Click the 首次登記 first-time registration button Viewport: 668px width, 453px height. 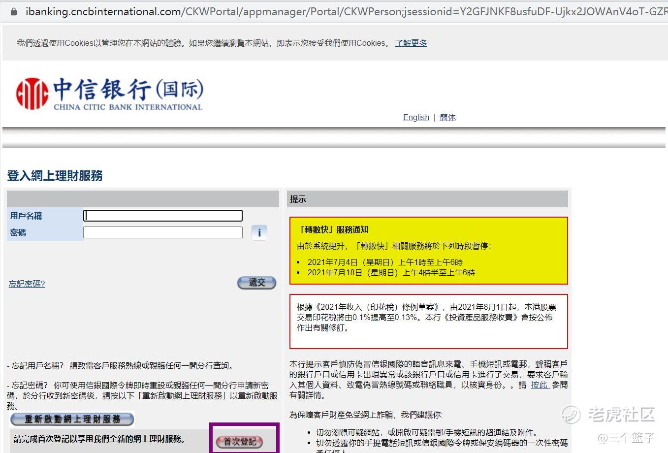[240, 442]
